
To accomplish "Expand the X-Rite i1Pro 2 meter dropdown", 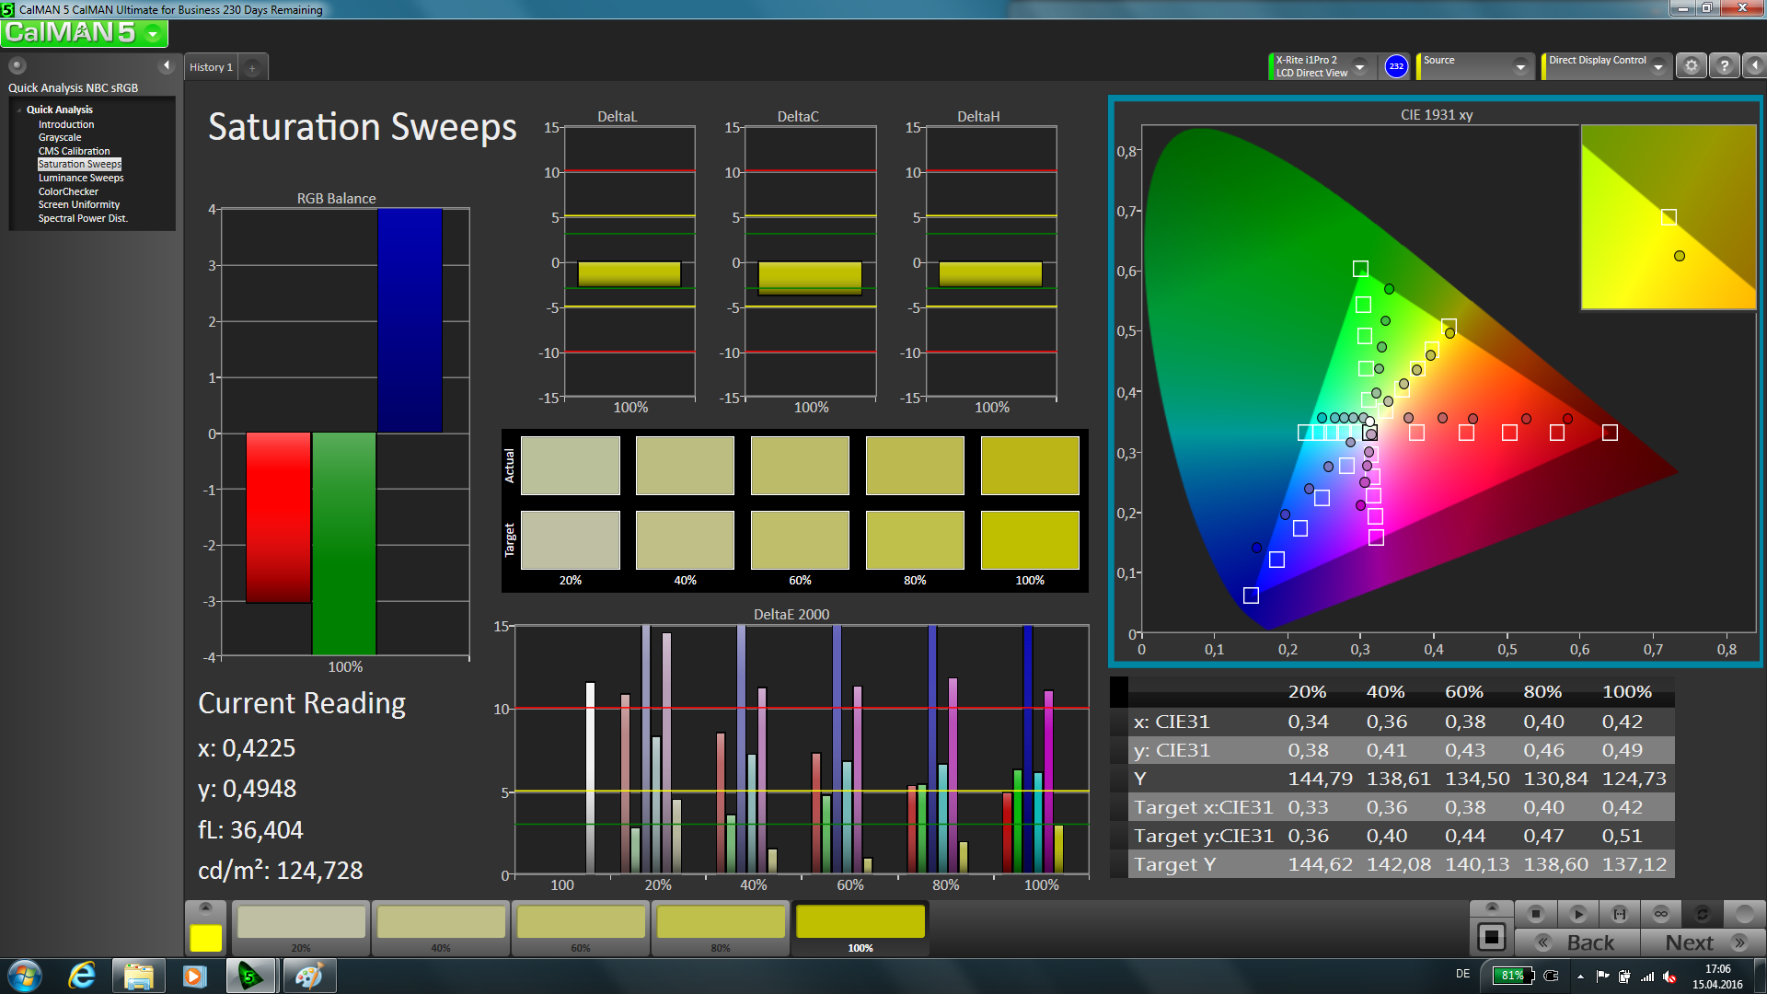I will [1359, 66].
